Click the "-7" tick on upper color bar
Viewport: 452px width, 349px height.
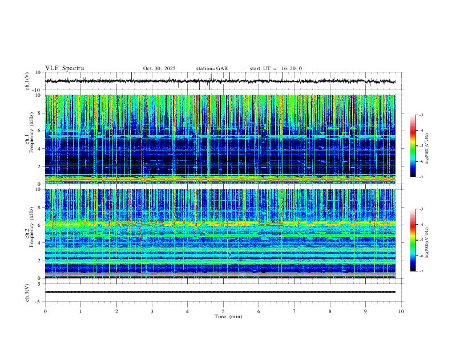tap(421, 177)
